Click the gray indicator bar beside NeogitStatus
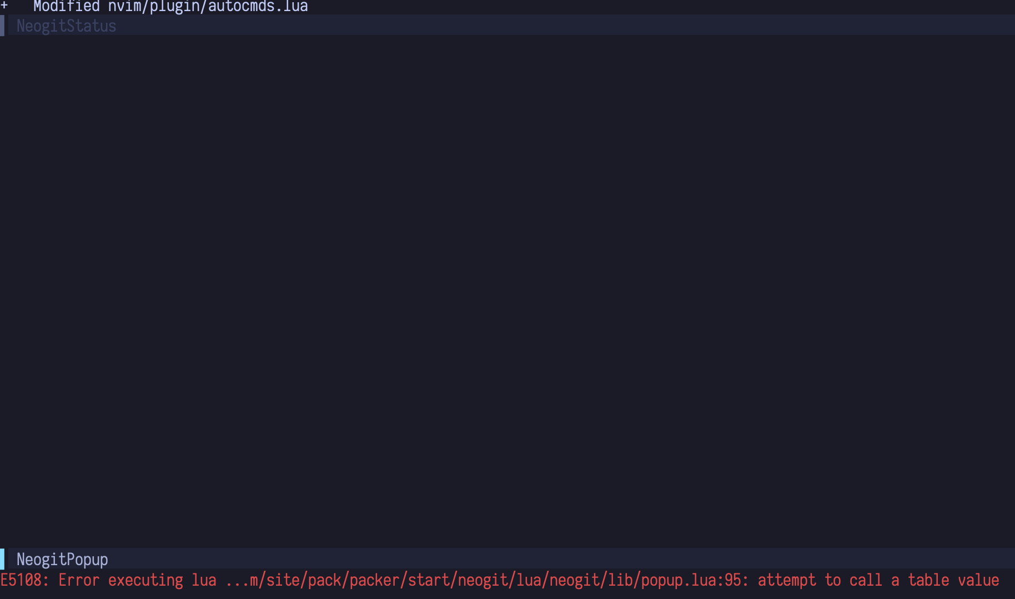This screenshot has height=599, width=1015. (3, 26)
